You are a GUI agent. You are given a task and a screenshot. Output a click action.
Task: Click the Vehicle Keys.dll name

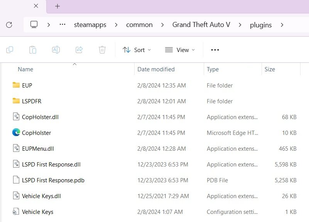(41, 196)
